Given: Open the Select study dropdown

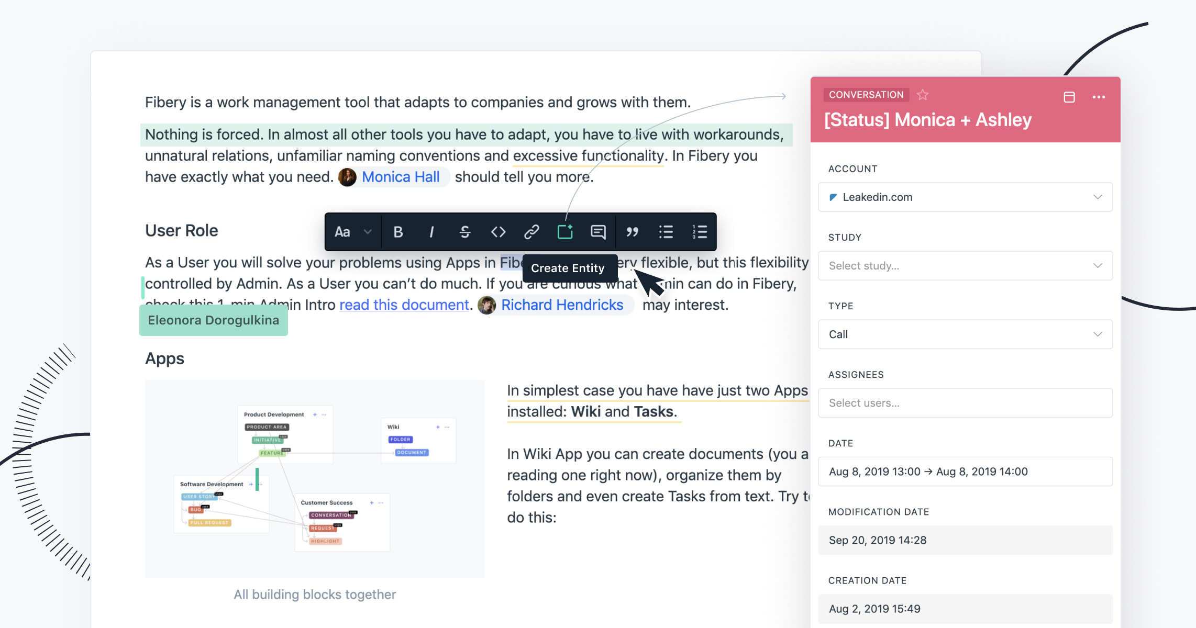Looking at the screenshot, I should point(965,266).
